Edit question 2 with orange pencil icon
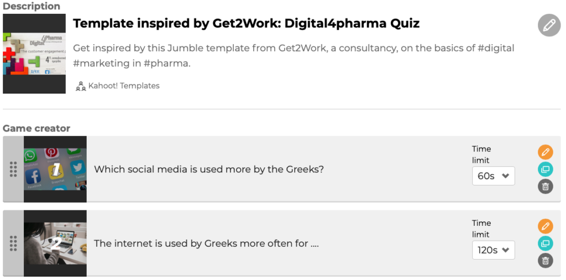Image resolution: width=566 pixels, height=280 pixels. (545, 226)
